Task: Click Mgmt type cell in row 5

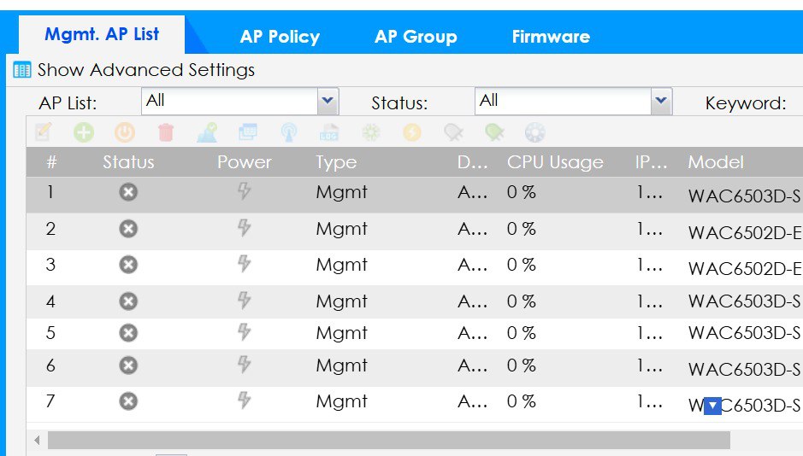Action: tap(341, 333)
